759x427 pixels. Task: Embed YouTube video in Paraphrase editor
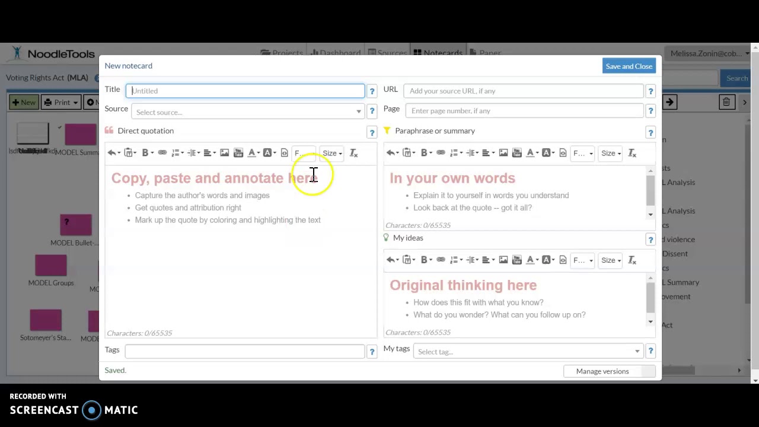tap(517, 153)
